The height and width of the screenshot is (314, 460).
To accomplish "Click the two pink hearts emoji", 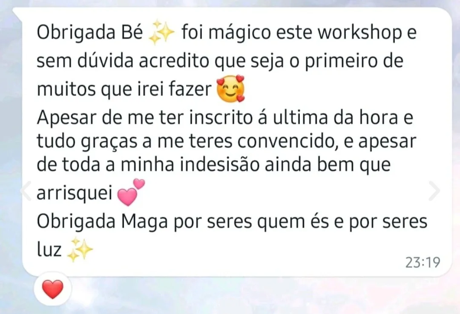I will tap(131, 192).
